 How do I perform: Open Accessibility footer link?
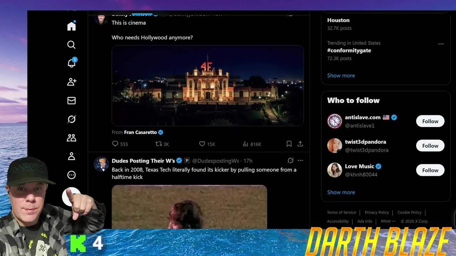pos(338,221)
